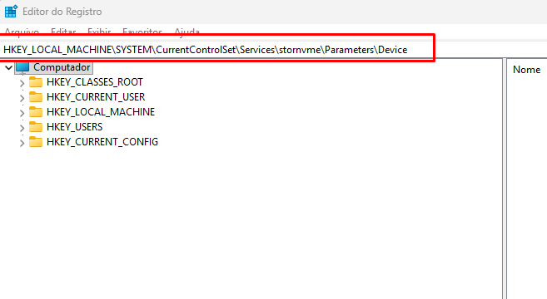
Task: Click the Nome column header
Action: click(526, 70)
